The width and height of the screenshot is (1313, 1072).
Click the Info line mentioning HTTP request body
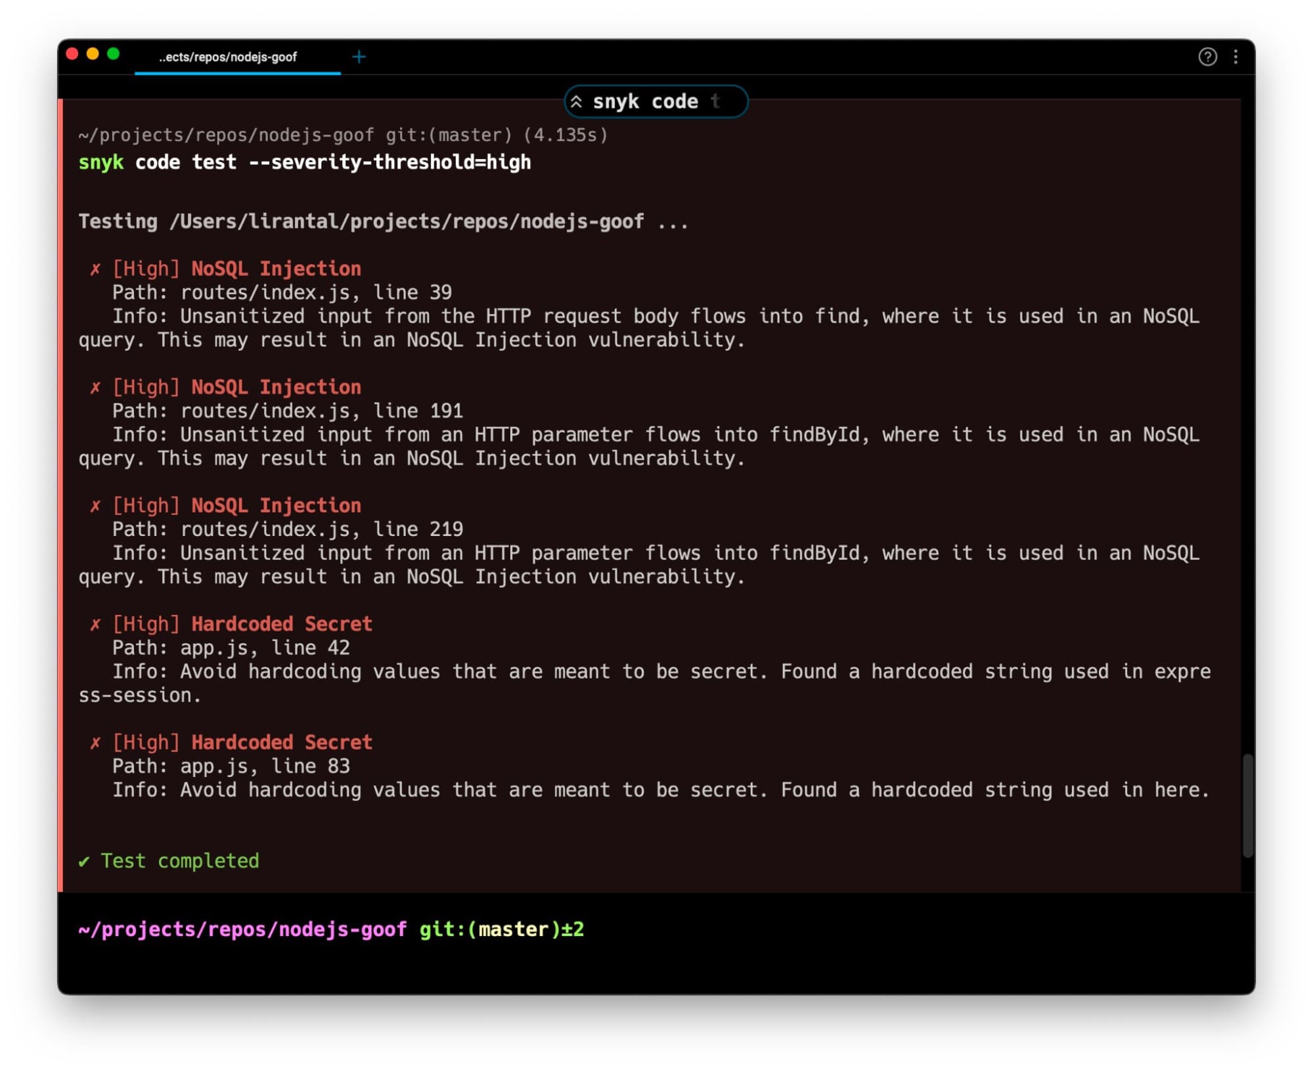pyautogui.click(x=639, y=328)
